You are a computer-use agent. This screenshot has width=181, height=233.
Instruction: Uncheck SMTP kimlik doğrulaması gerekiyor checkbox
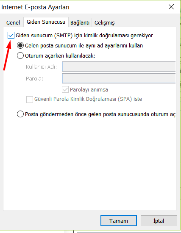point(11,35)
